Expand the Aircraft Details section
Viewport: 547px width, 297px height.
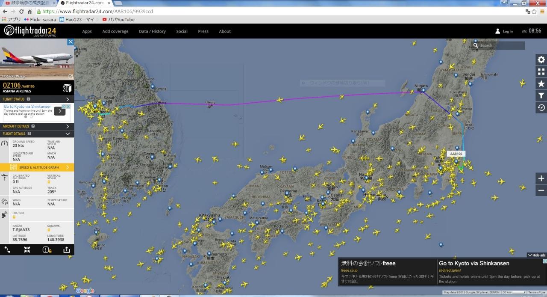(37, 126)
